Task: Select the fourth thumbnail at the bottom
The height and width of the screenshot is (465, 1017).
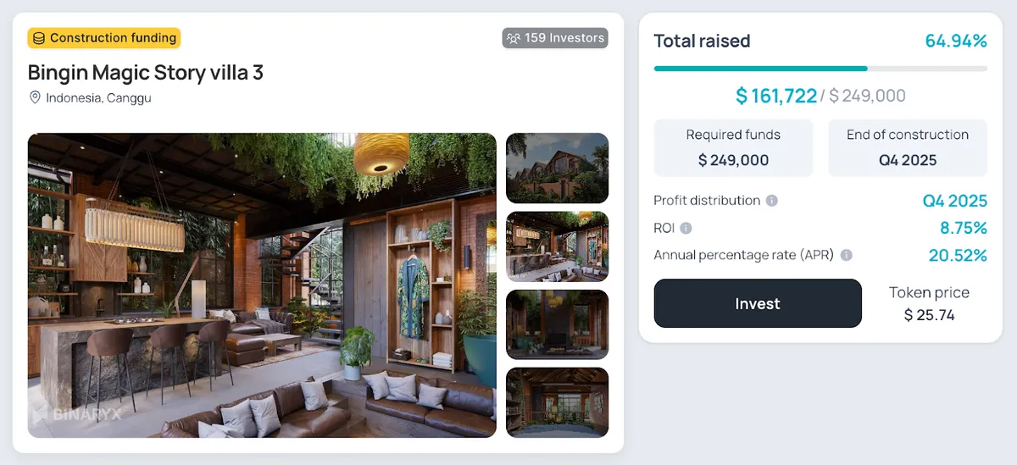Action: click(557, 402)
